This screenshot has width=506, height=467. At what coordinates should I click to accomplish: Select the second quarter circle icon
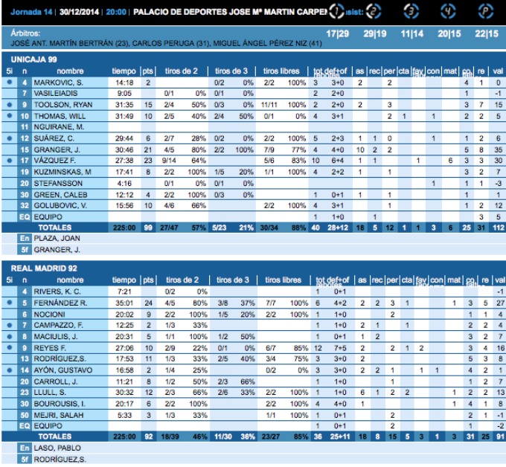(374, 11)
